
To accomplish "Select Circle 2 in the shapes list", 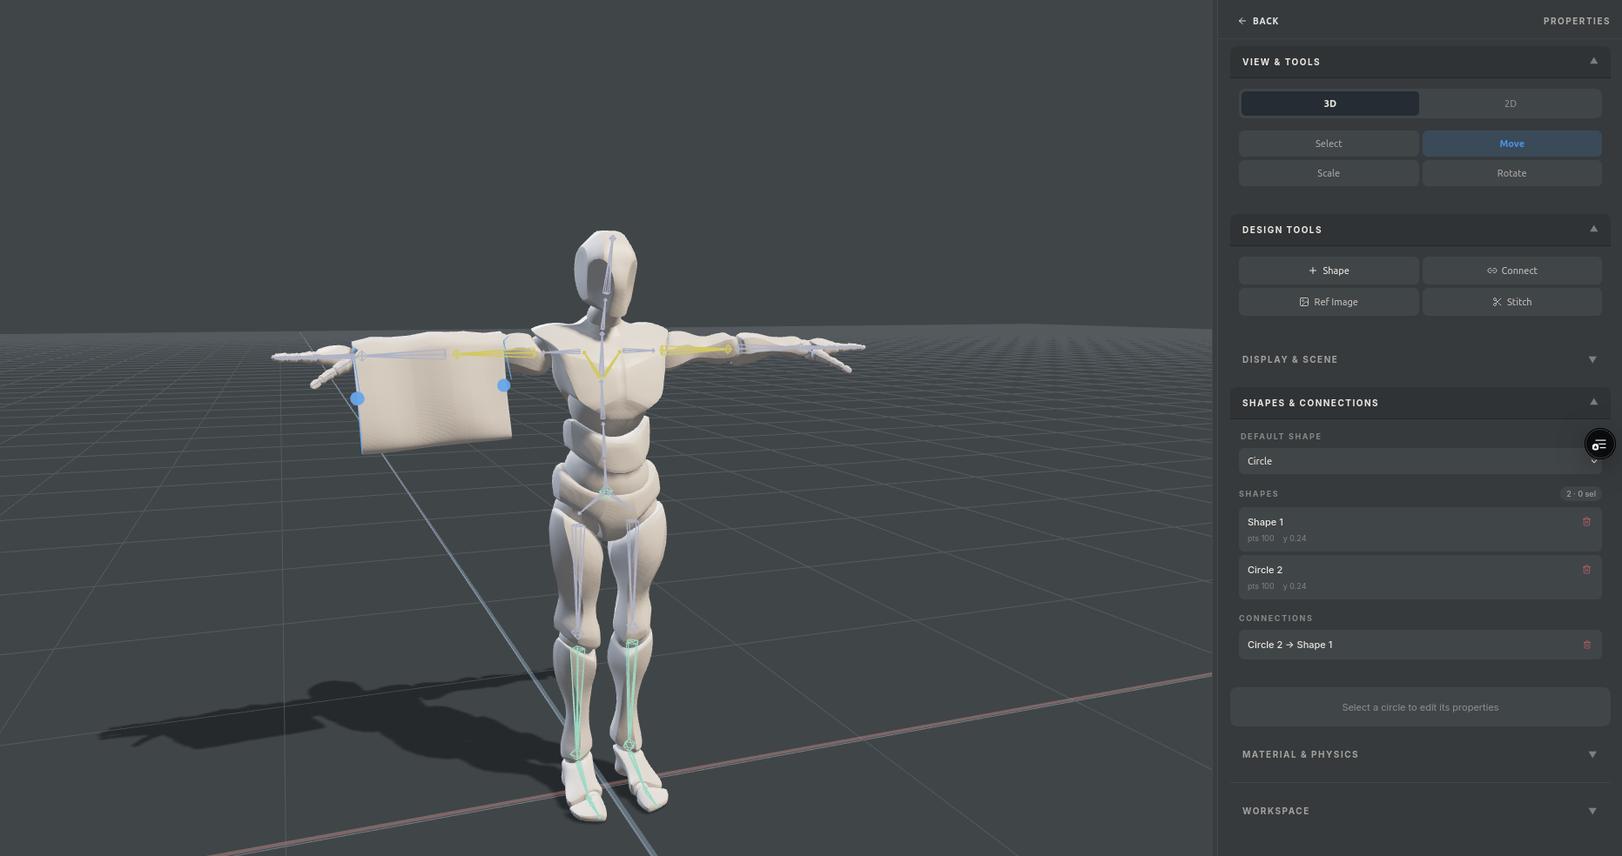I will tap(1420, 577).
